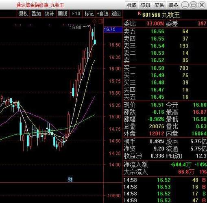Click 卖三 price 16.54
The width and height of the screenshot is (207, 203).
coord(157,46)
